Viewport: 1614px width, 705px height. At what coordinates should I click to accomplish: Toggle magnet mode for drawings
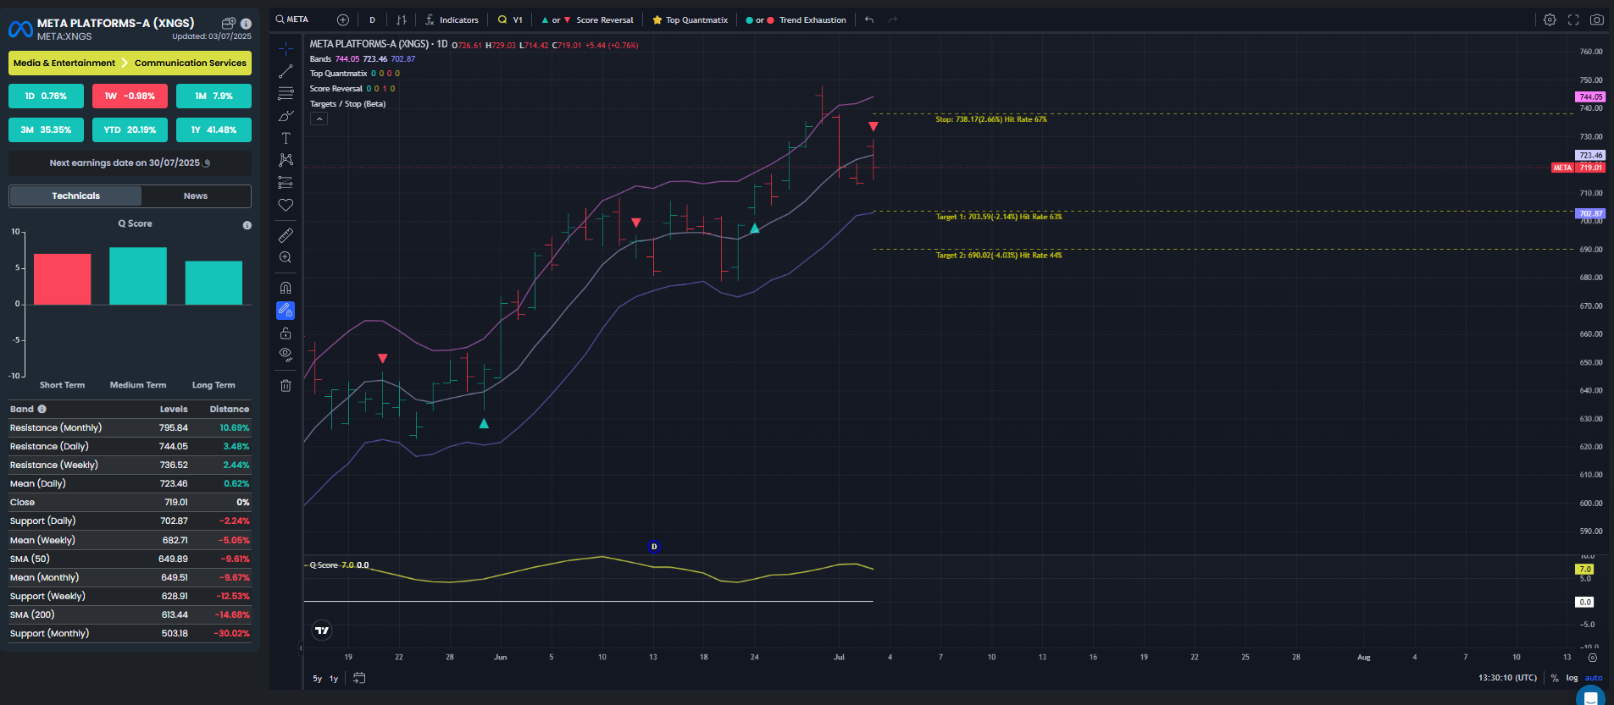tap(286, 288)
